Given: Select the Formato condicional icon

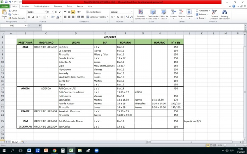Looking at the screenshot, I should pyautogui.click(x=140, y=12).
